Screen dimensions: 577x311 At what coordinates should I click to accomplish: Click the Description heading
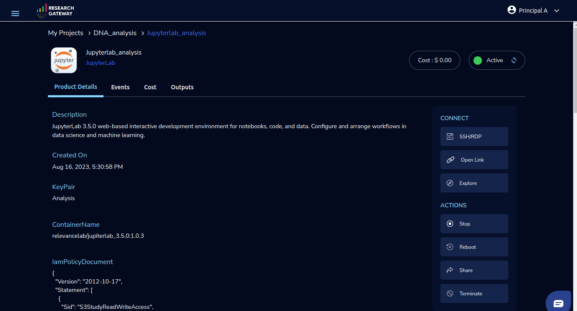click(x=70, y=115)
